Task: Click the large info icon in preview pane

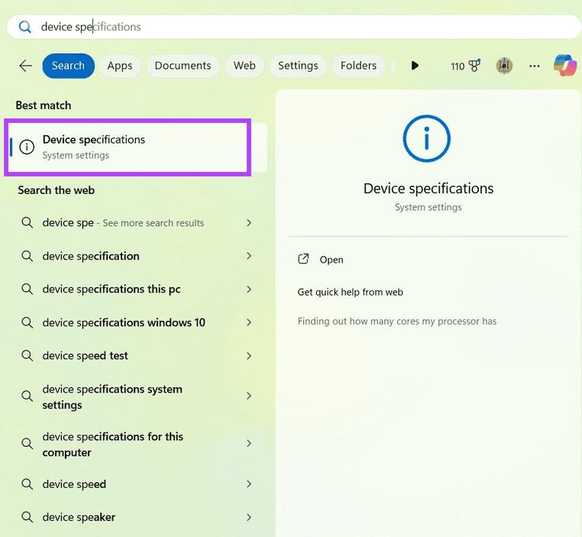Action: point(426,138)
